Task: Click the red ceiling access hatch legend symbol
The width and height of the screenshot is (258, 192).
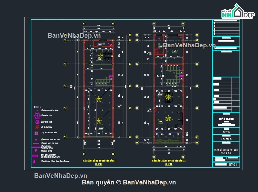Action: point(37,127)
